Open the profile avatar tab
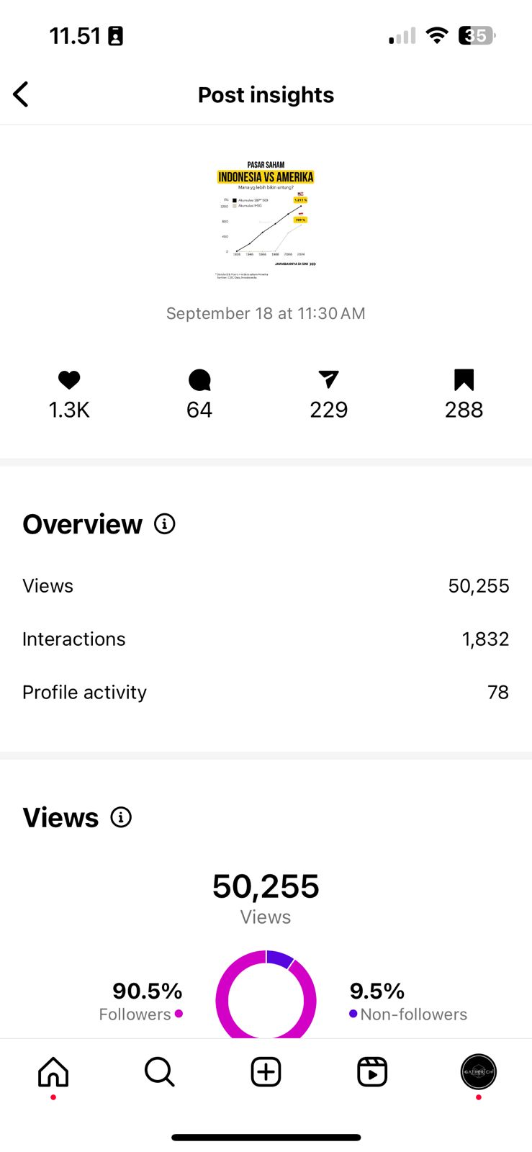The width and height of the screenshot is (532, 1152). click(x=478, y=1072)
